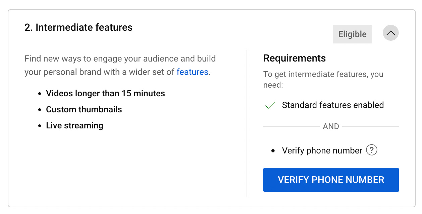Click the '2. Intermediate features' heading

click(x=78, y=27)
